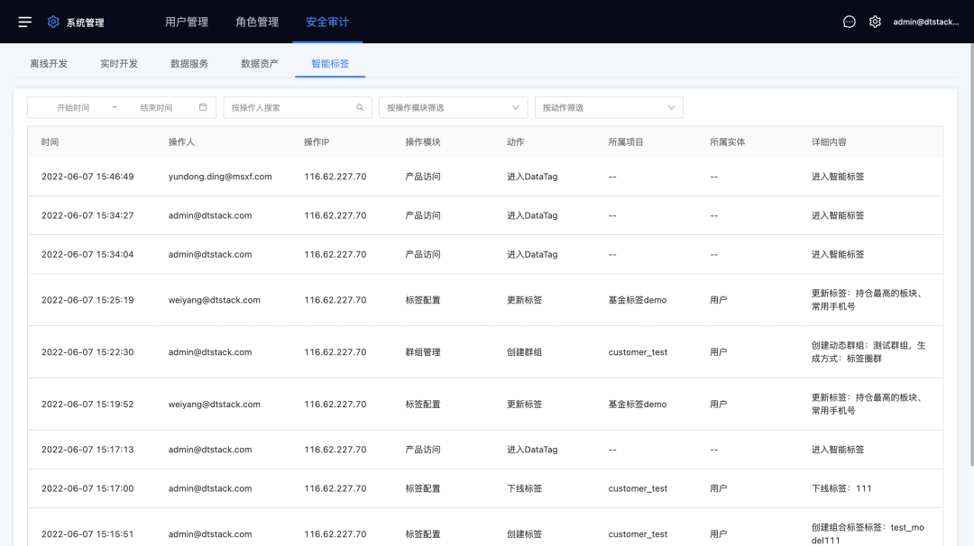Select the 安全审计 menu
This screenshot has height=546, width=974.
point(327,22)
